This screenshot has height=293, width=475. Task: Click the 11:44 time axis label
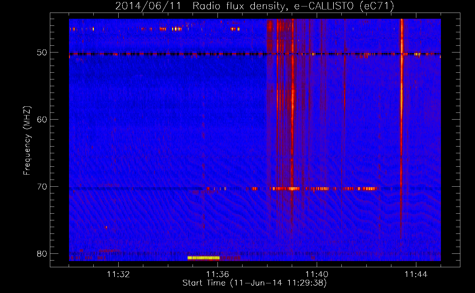(416, 274)
